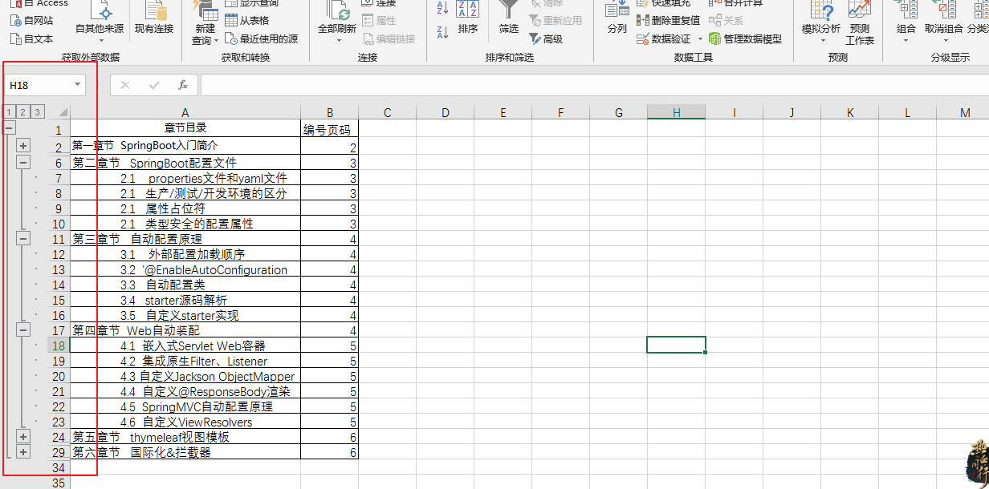Sort descending Z to A
The height and width of the screenshot is (489, 989).
[442, 32]
